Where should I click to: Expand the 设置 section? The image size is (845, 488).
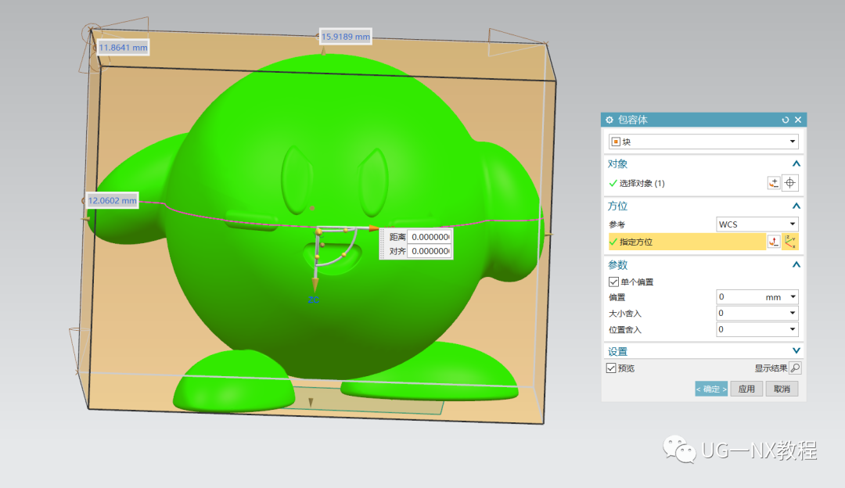[796, 350]
